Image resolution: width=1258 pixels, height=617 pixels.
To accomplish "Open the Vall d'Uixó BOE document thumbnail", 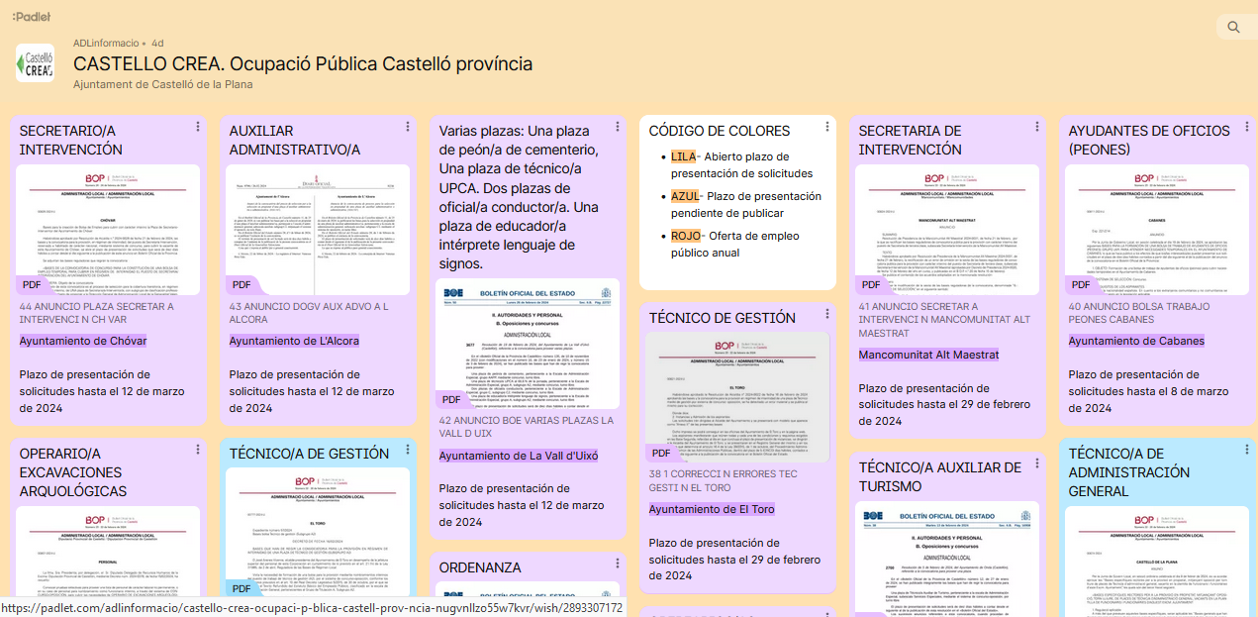I will click(528, 344).
